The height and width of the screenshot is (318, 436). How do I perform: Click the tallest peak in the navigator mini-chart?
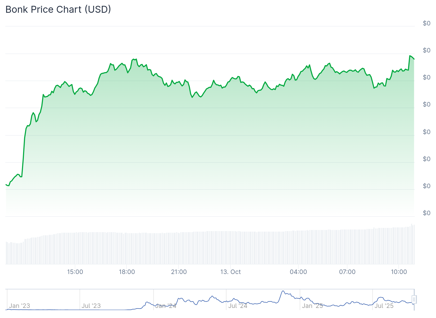[x=283, y=291]
